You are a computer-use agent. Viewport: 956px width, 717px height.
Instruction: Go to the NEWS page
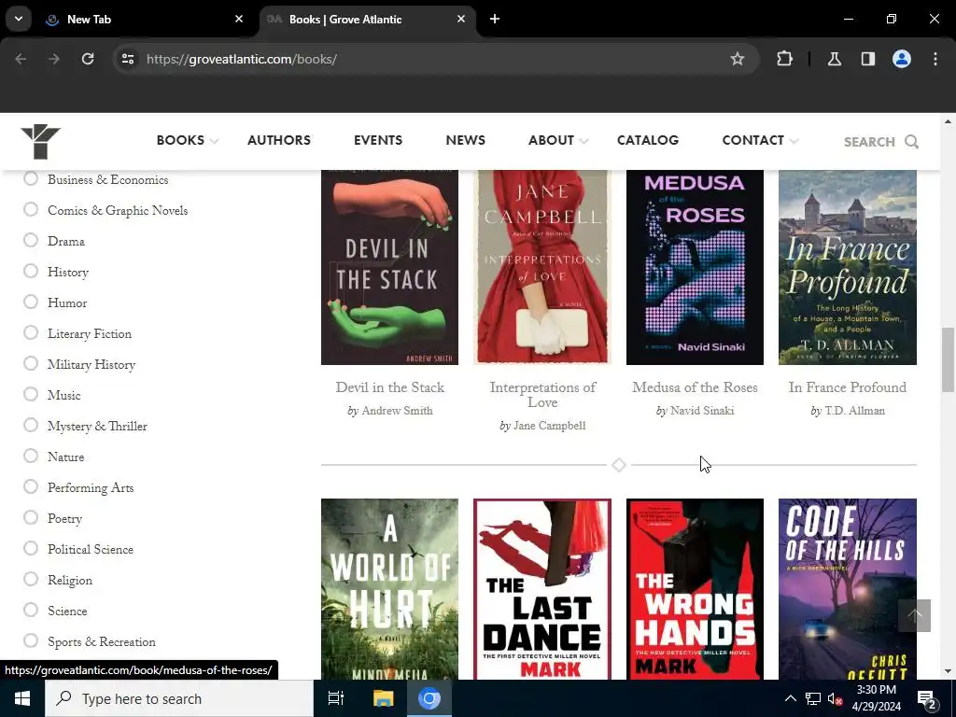tap(465, 140)
